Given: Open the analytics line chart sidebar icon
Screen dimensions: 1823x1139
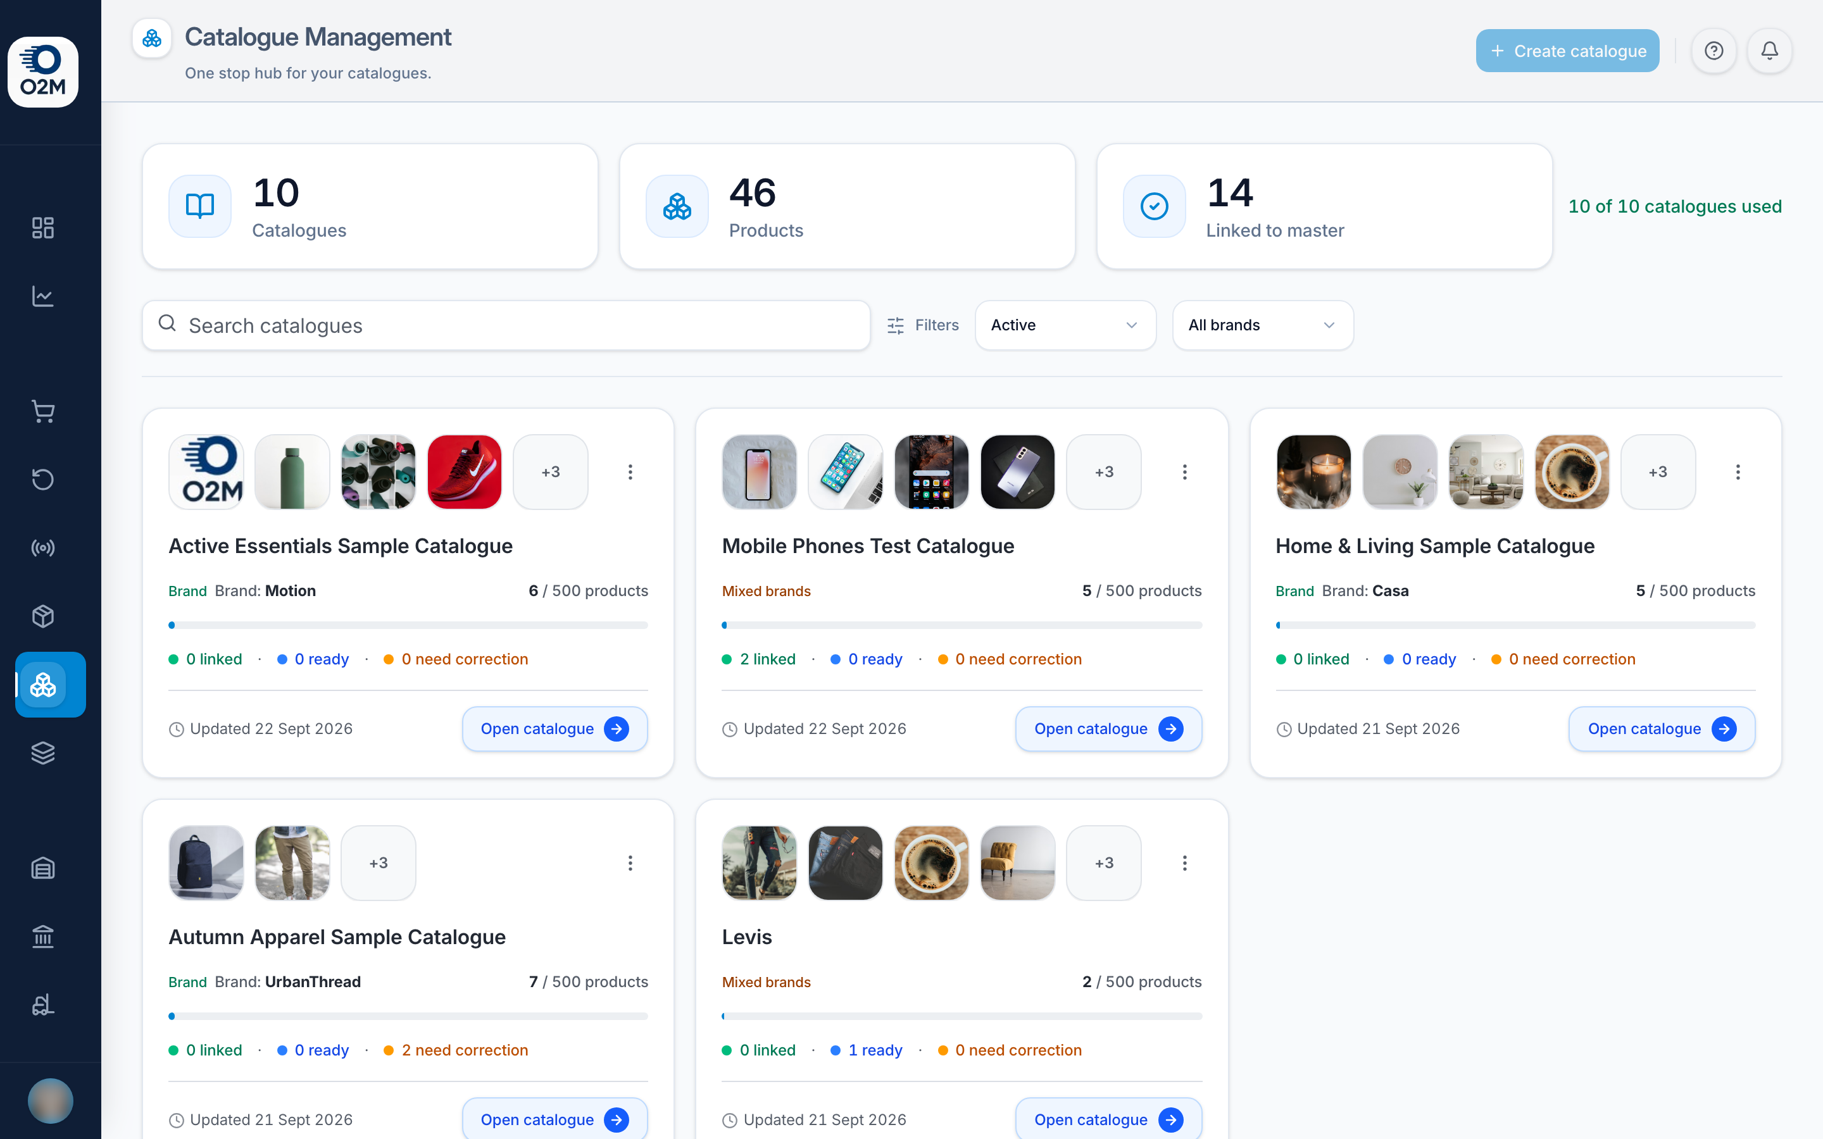Looking at the screenshot, I should 43,296.
